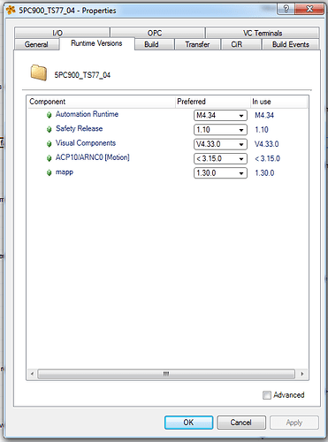
Task: Click the green icon beside Automation Runtime
Action: tap(50, 115)
